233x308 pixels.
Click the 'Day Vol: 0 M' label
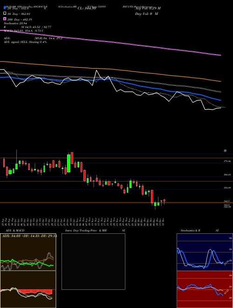(146, 14)
